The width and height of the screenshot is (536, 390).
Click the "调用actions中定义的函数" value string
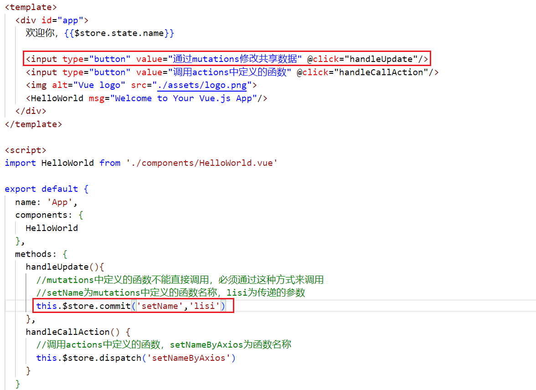tap(230, 72)
